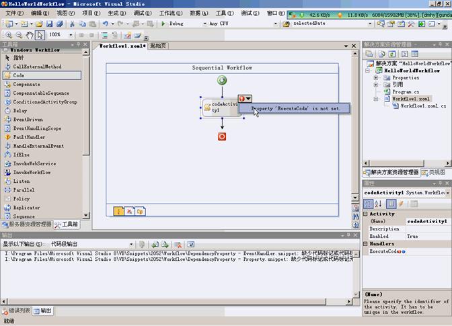
Task: Open the 工作流 (Workflow) menu
Action: point(171,13)
